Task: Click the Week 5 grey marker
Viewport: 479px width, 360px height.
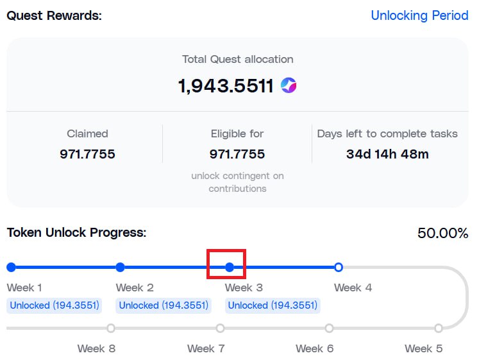Action: (x=439, y=328)
